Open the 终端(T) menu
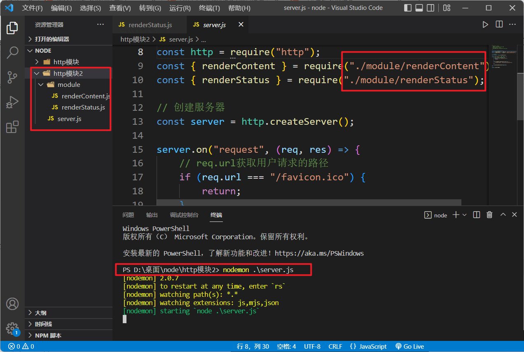The image size is (524, 352). [209, 8]
